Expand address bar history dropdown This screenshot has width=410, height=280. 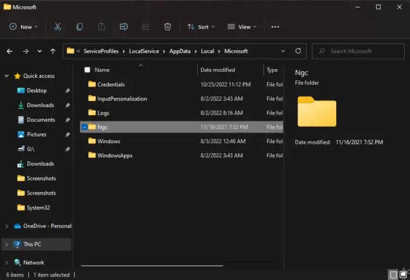[283, 51]
